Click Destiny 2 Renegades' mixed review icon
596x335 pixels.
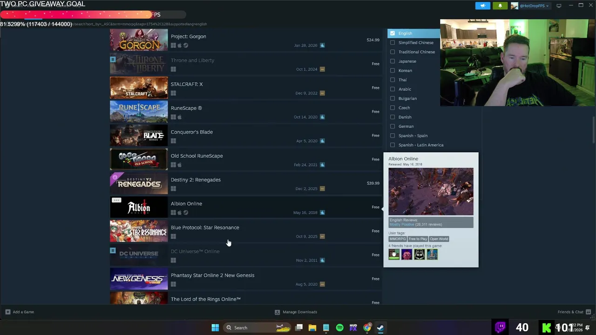point(322,188)
